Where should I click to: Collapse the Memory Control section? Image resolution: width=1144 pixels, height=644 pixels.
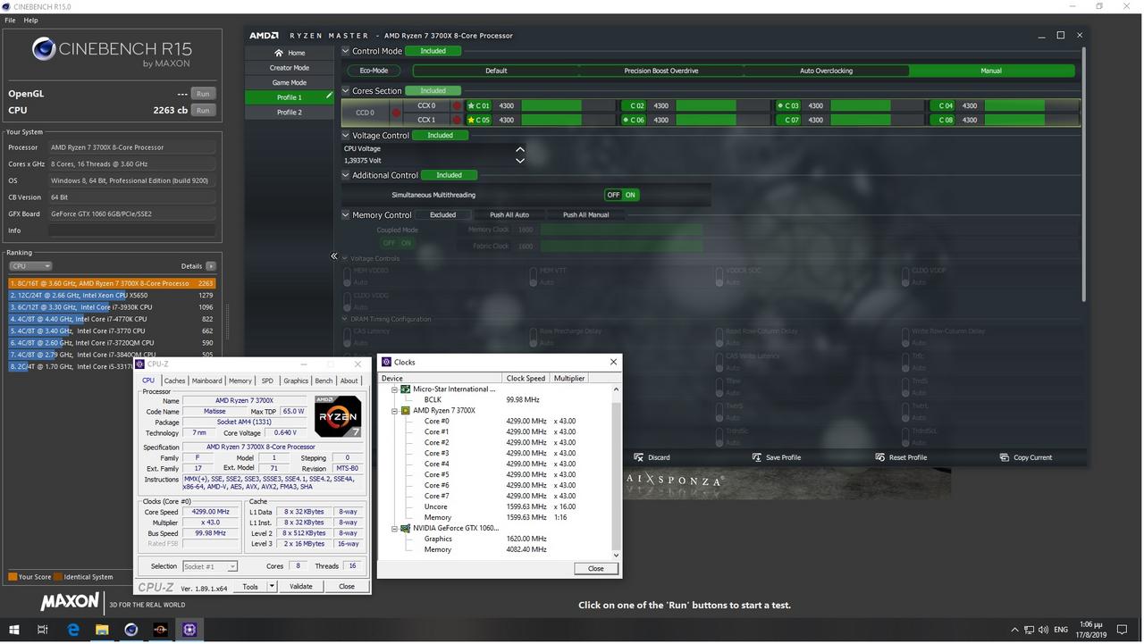click(346, 214)
